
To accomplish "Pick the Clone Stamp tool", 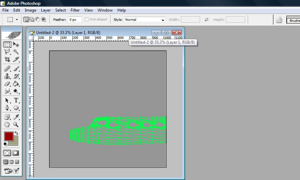I will click(7, 76).
